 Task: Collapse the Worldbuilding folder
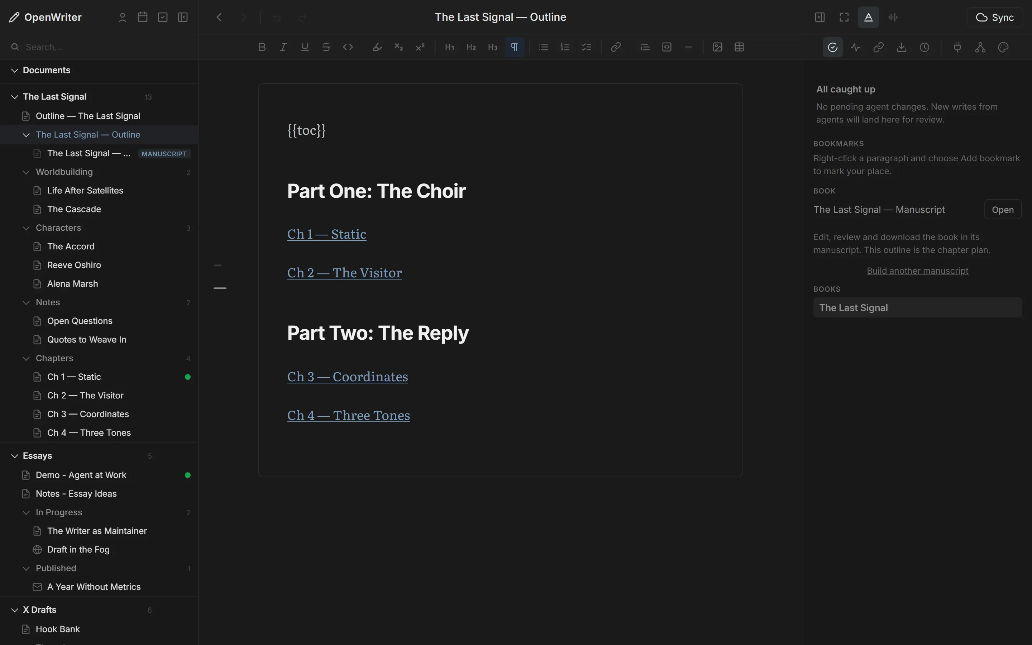coord(26,172)
